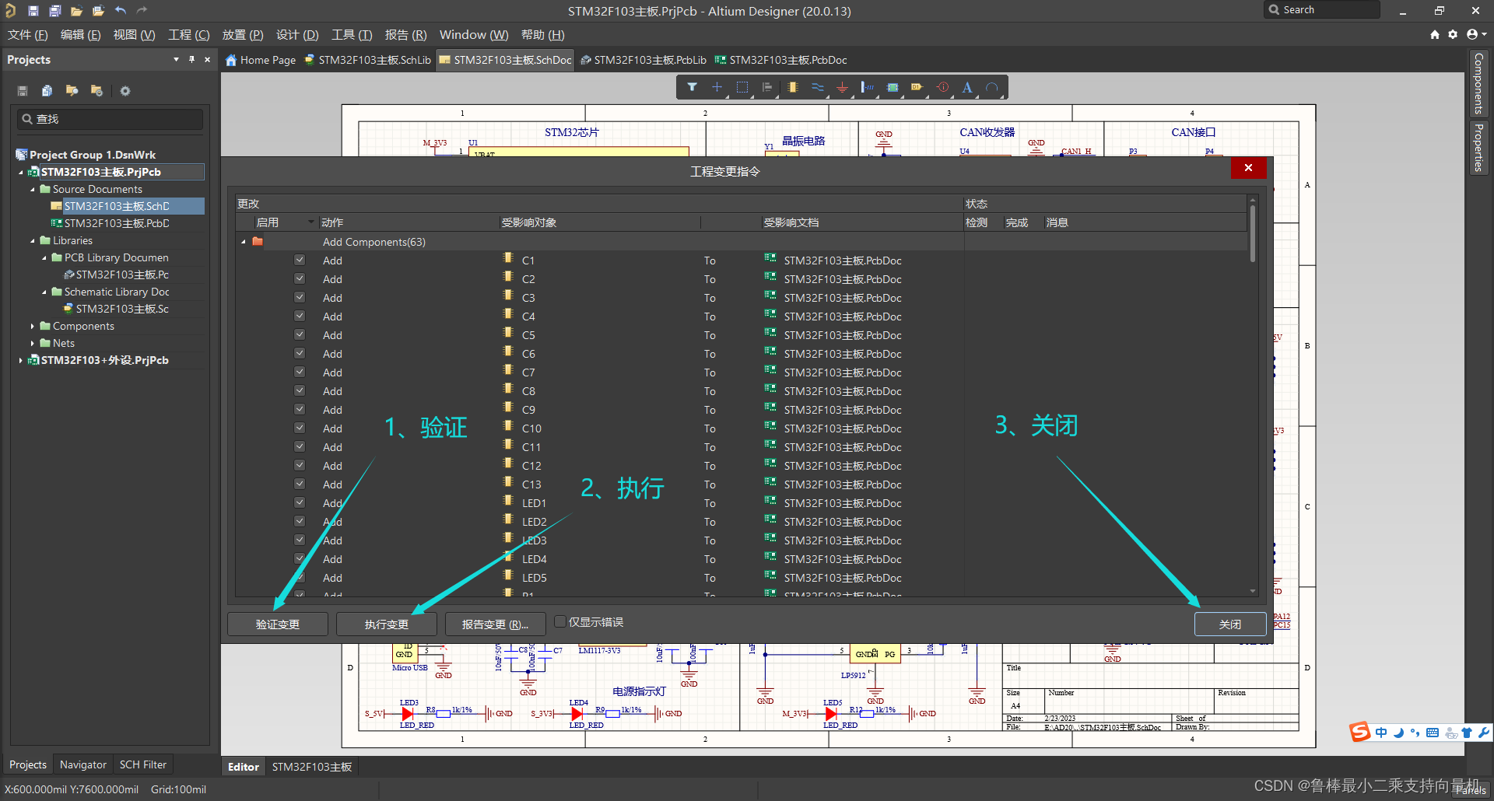Place a GND power port icon
The width and height of the screenshot is (1494, 801).
pyautogui.click(x=842, y=87)
